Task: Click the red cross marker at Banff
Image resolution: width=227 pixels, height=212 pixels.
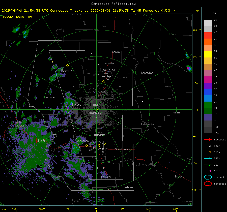Action: tap(36, 141)
